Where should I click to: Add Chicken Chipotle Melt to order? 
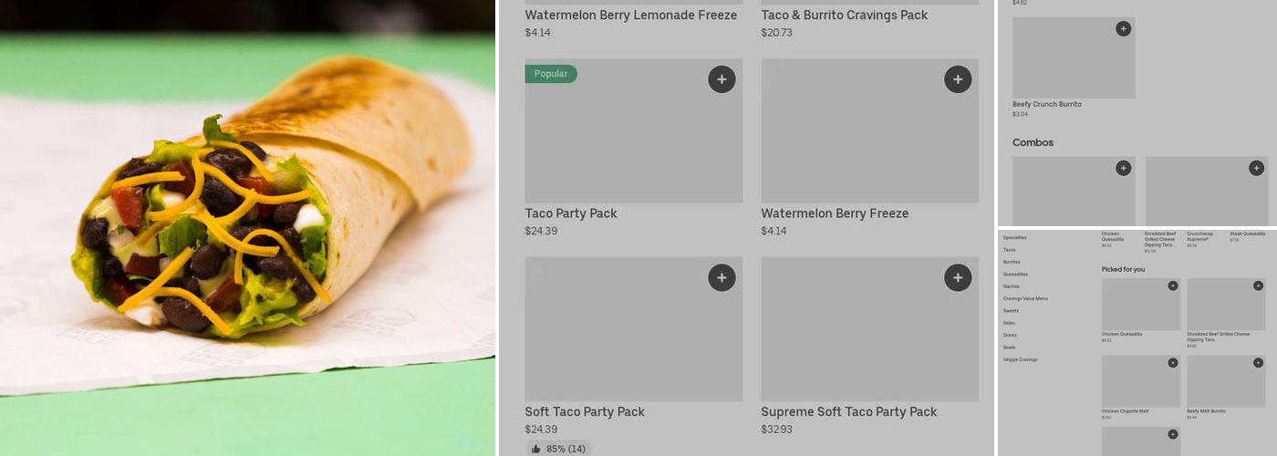click(x=1173, y=363)
